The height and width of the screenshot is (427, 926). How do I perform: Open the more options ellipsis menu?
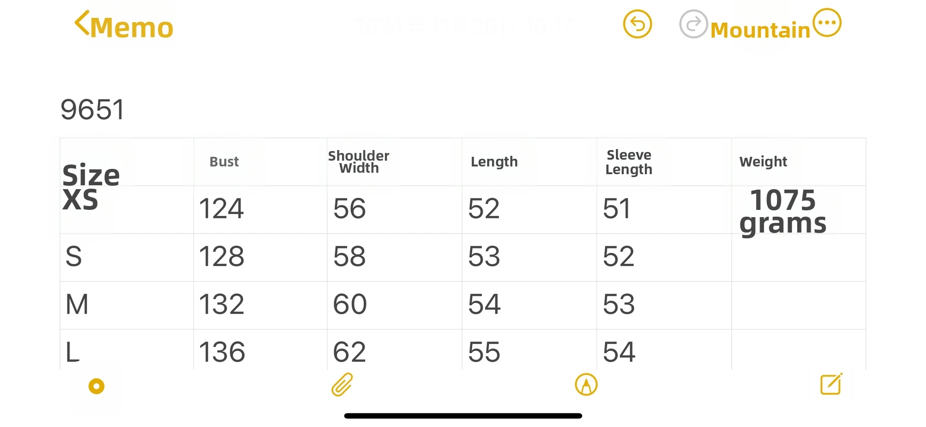point(827,23)
